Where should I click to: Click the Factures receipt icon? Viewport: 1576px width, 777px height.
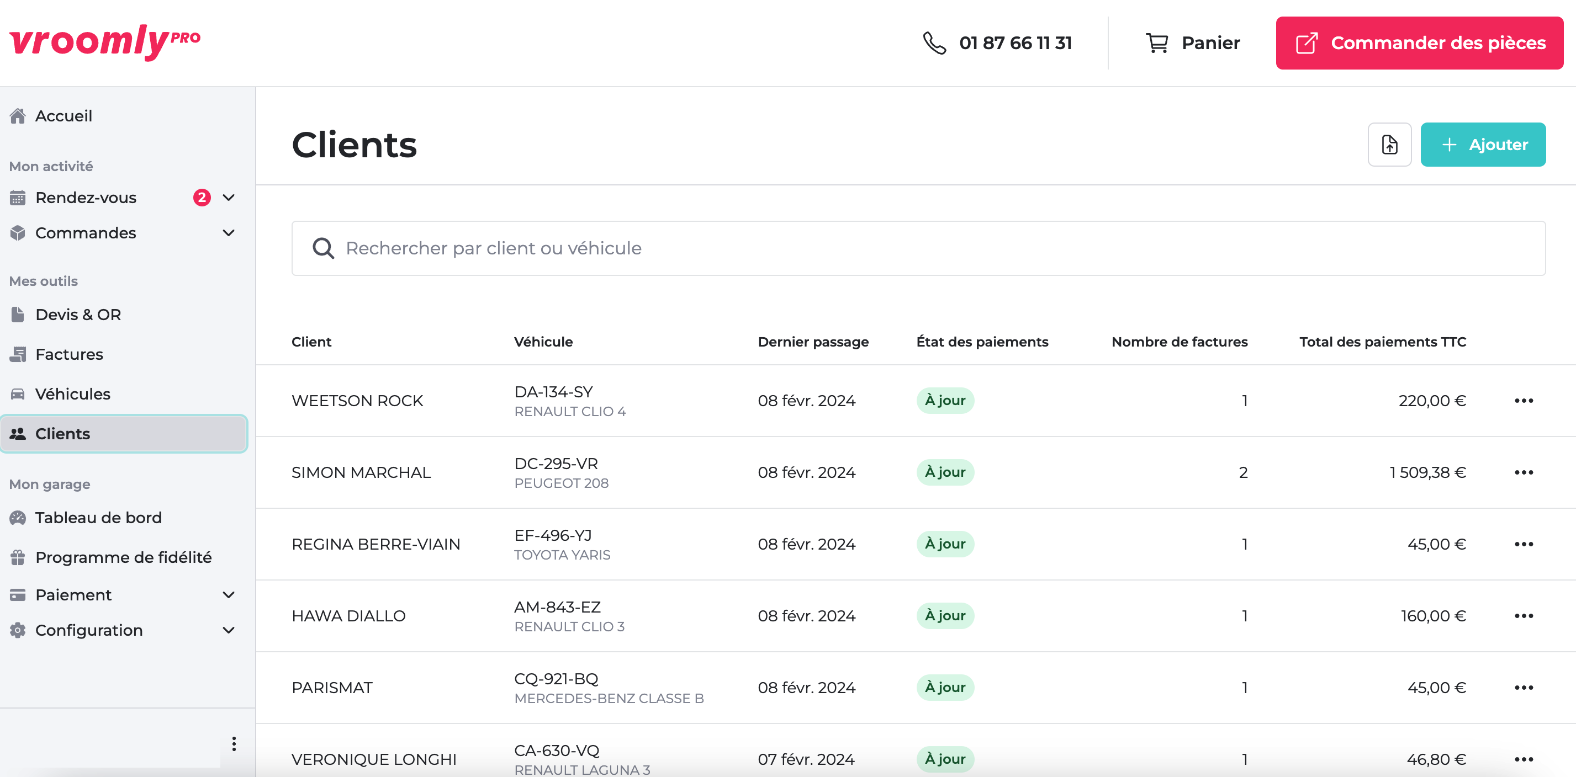18,354
